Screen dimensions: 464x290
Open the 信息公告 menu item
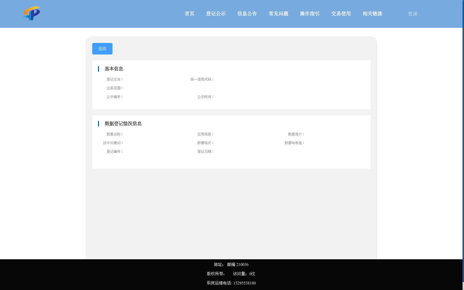[x=247, y=14]
